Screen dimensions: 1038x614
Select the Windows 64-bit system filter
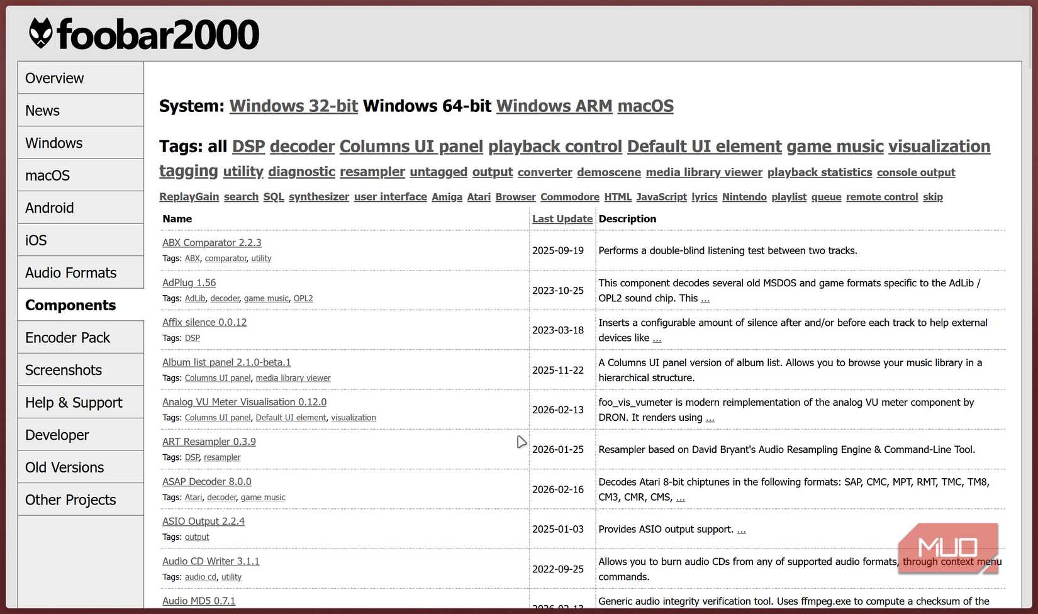coord(428,106)
